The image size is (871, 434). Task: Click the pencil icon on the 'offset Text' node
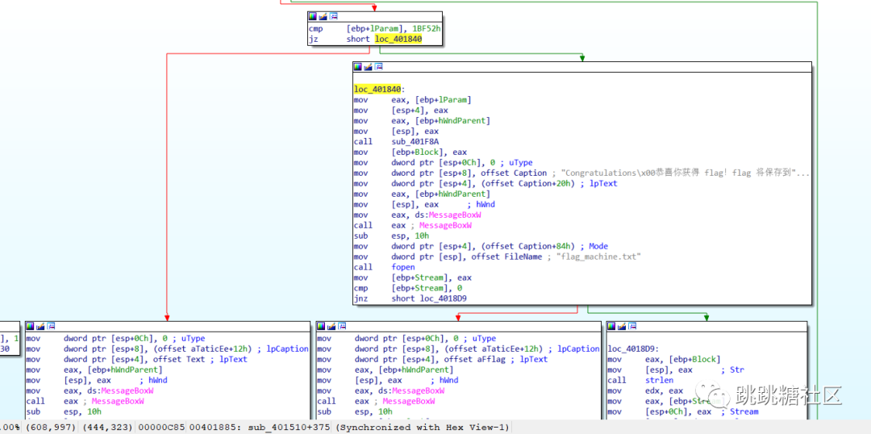pos(40,326)
